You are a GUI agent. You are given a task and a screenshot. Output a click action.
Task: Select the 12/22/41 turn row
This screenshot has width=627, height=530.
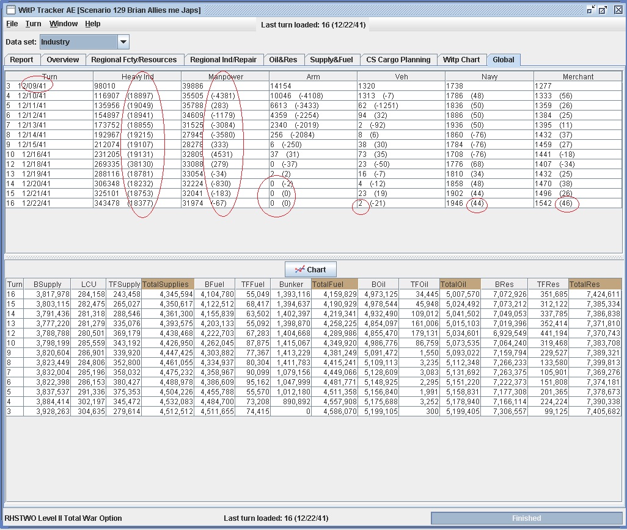click(x=37, y=203)
